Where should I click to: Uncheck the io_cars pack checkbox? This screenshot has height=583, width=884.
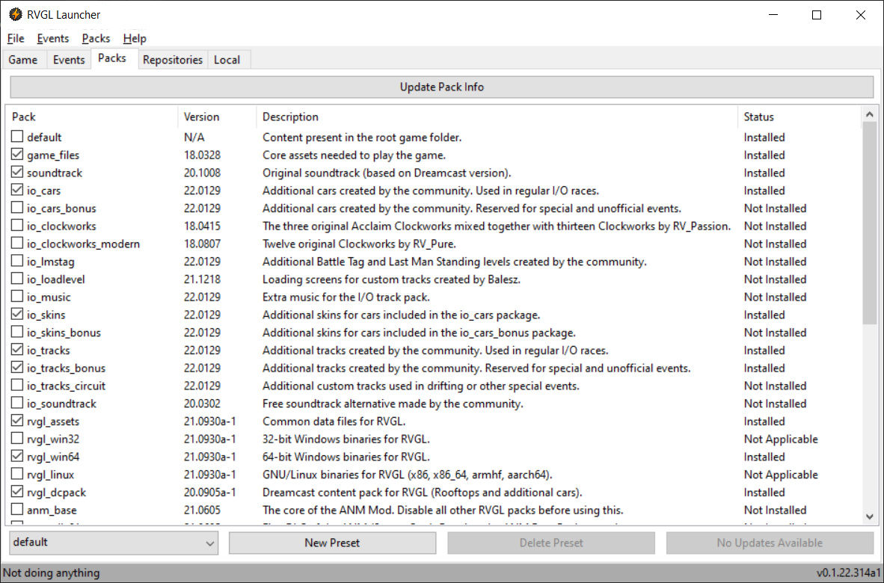click(17, 190)
